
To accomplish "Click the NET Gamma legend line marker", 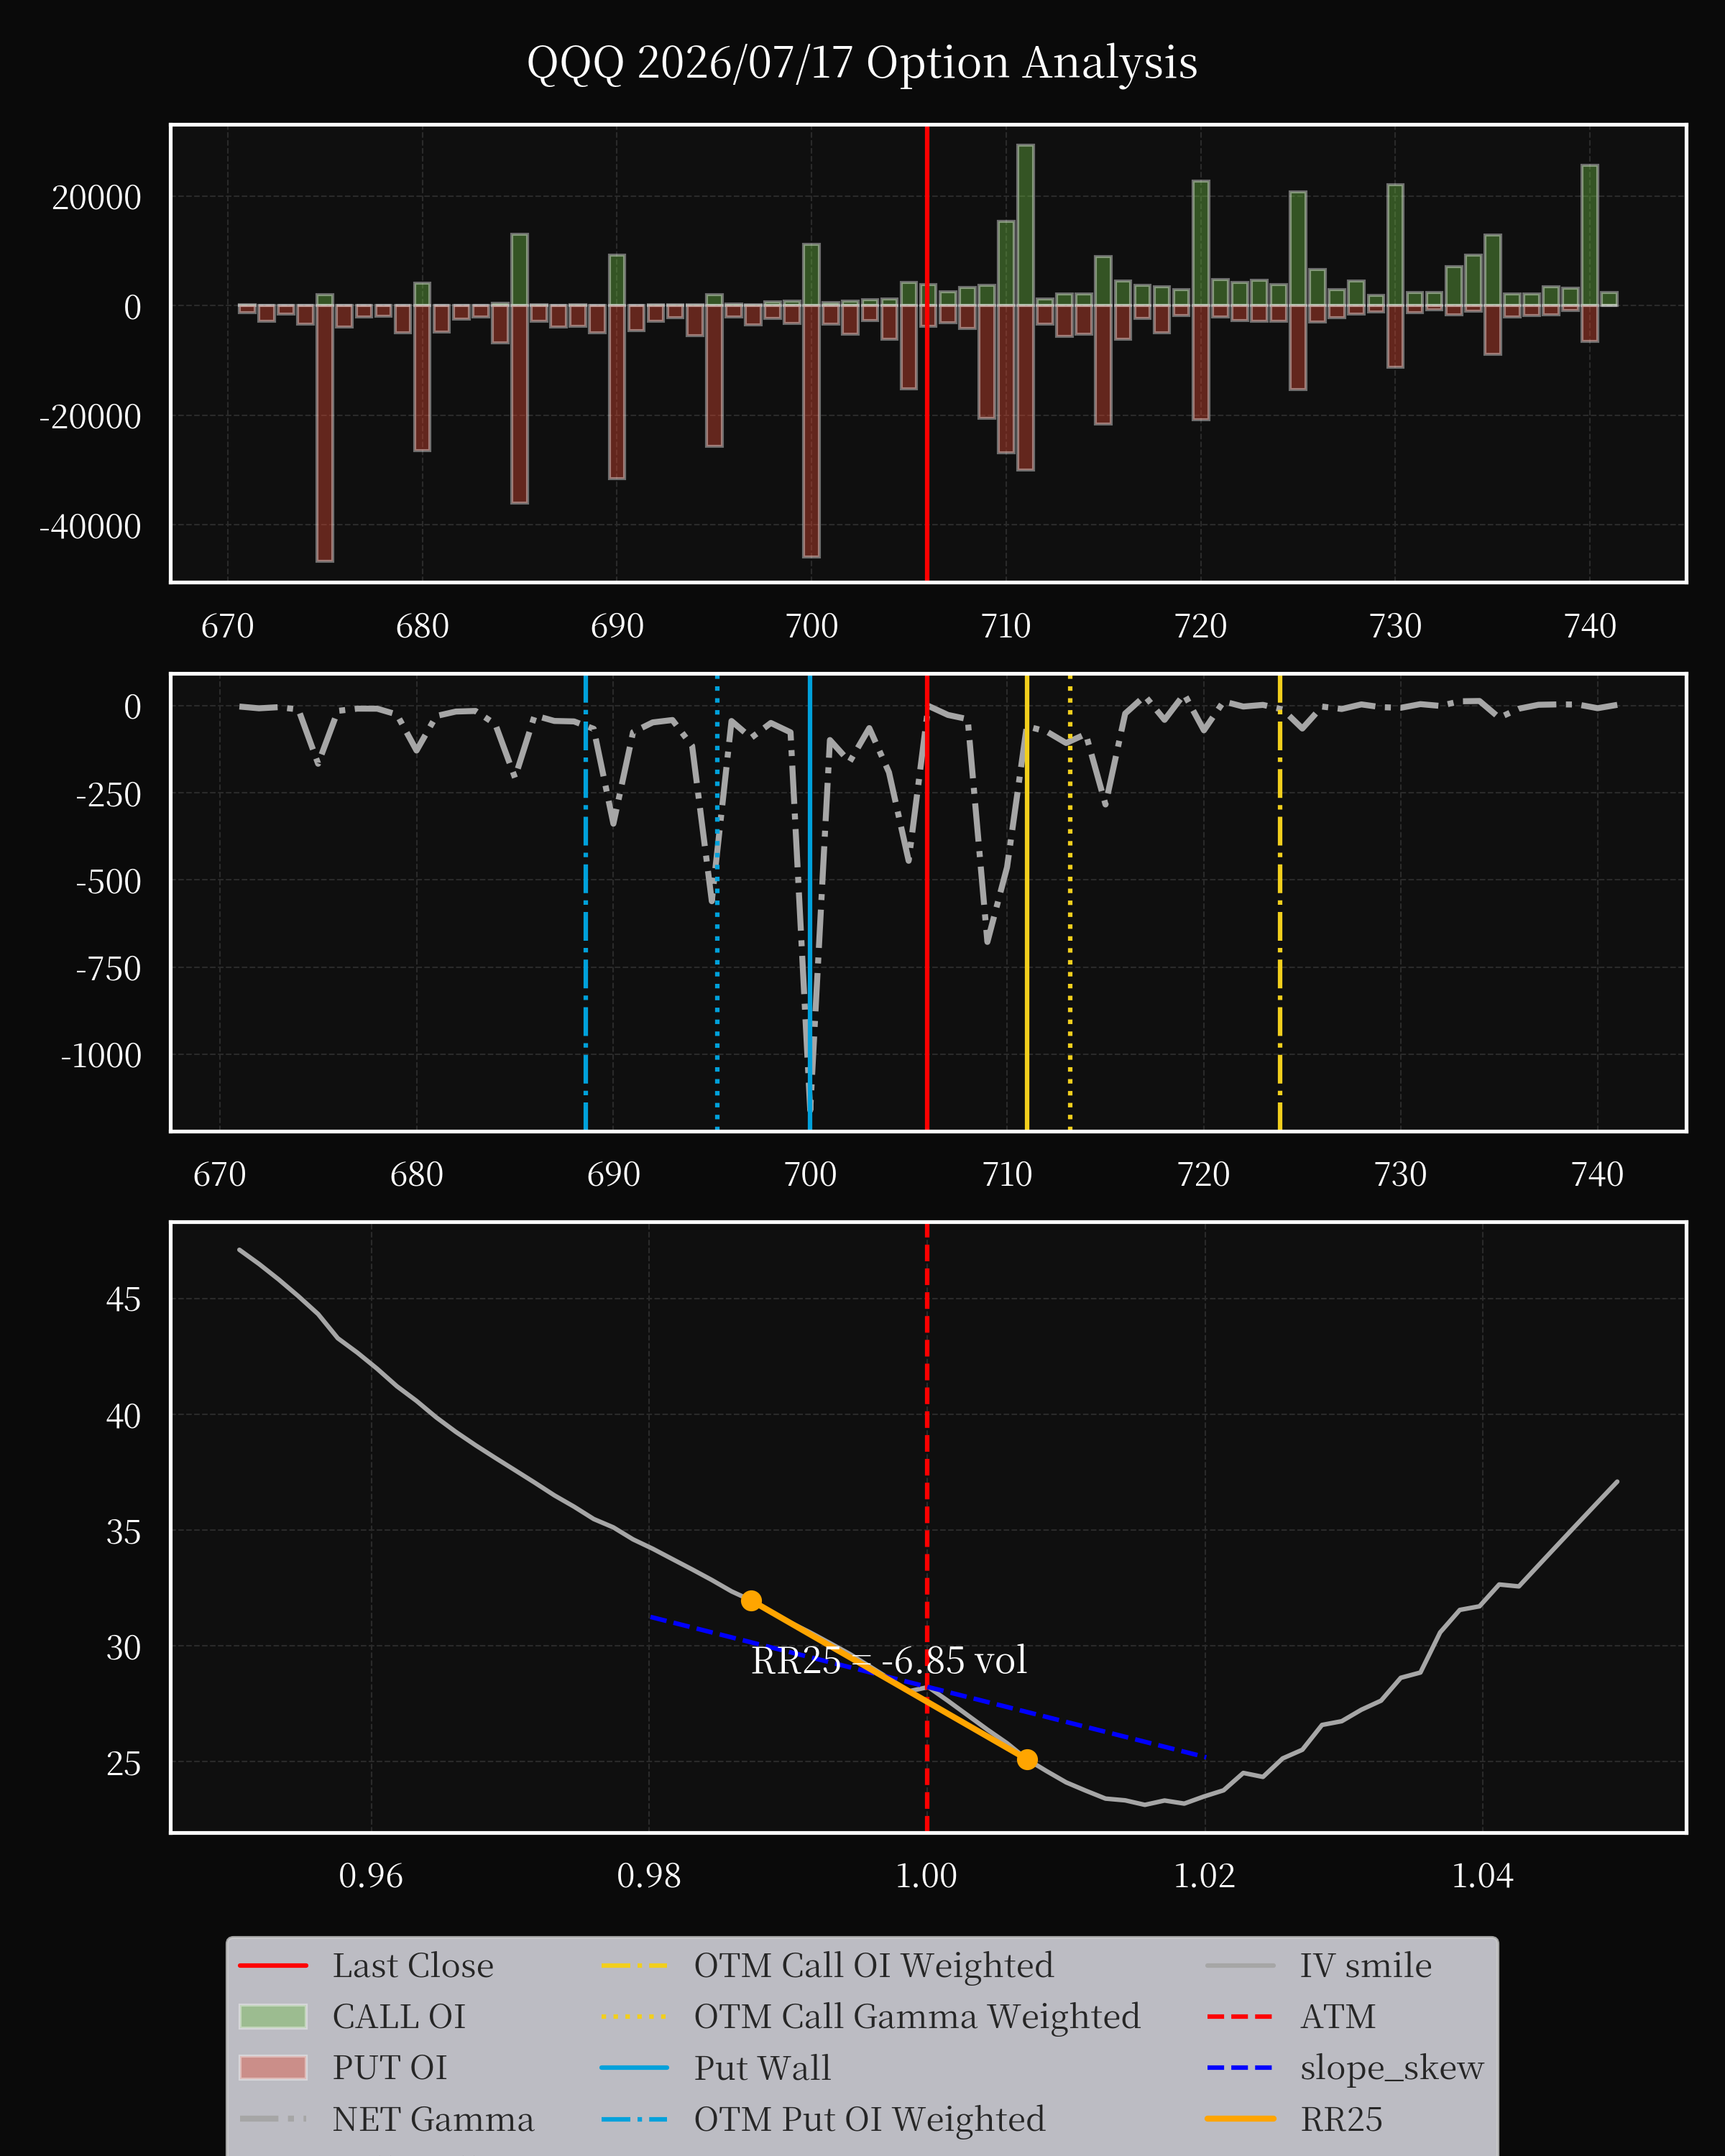I will pyautogui.click(x=273, y=2118).
